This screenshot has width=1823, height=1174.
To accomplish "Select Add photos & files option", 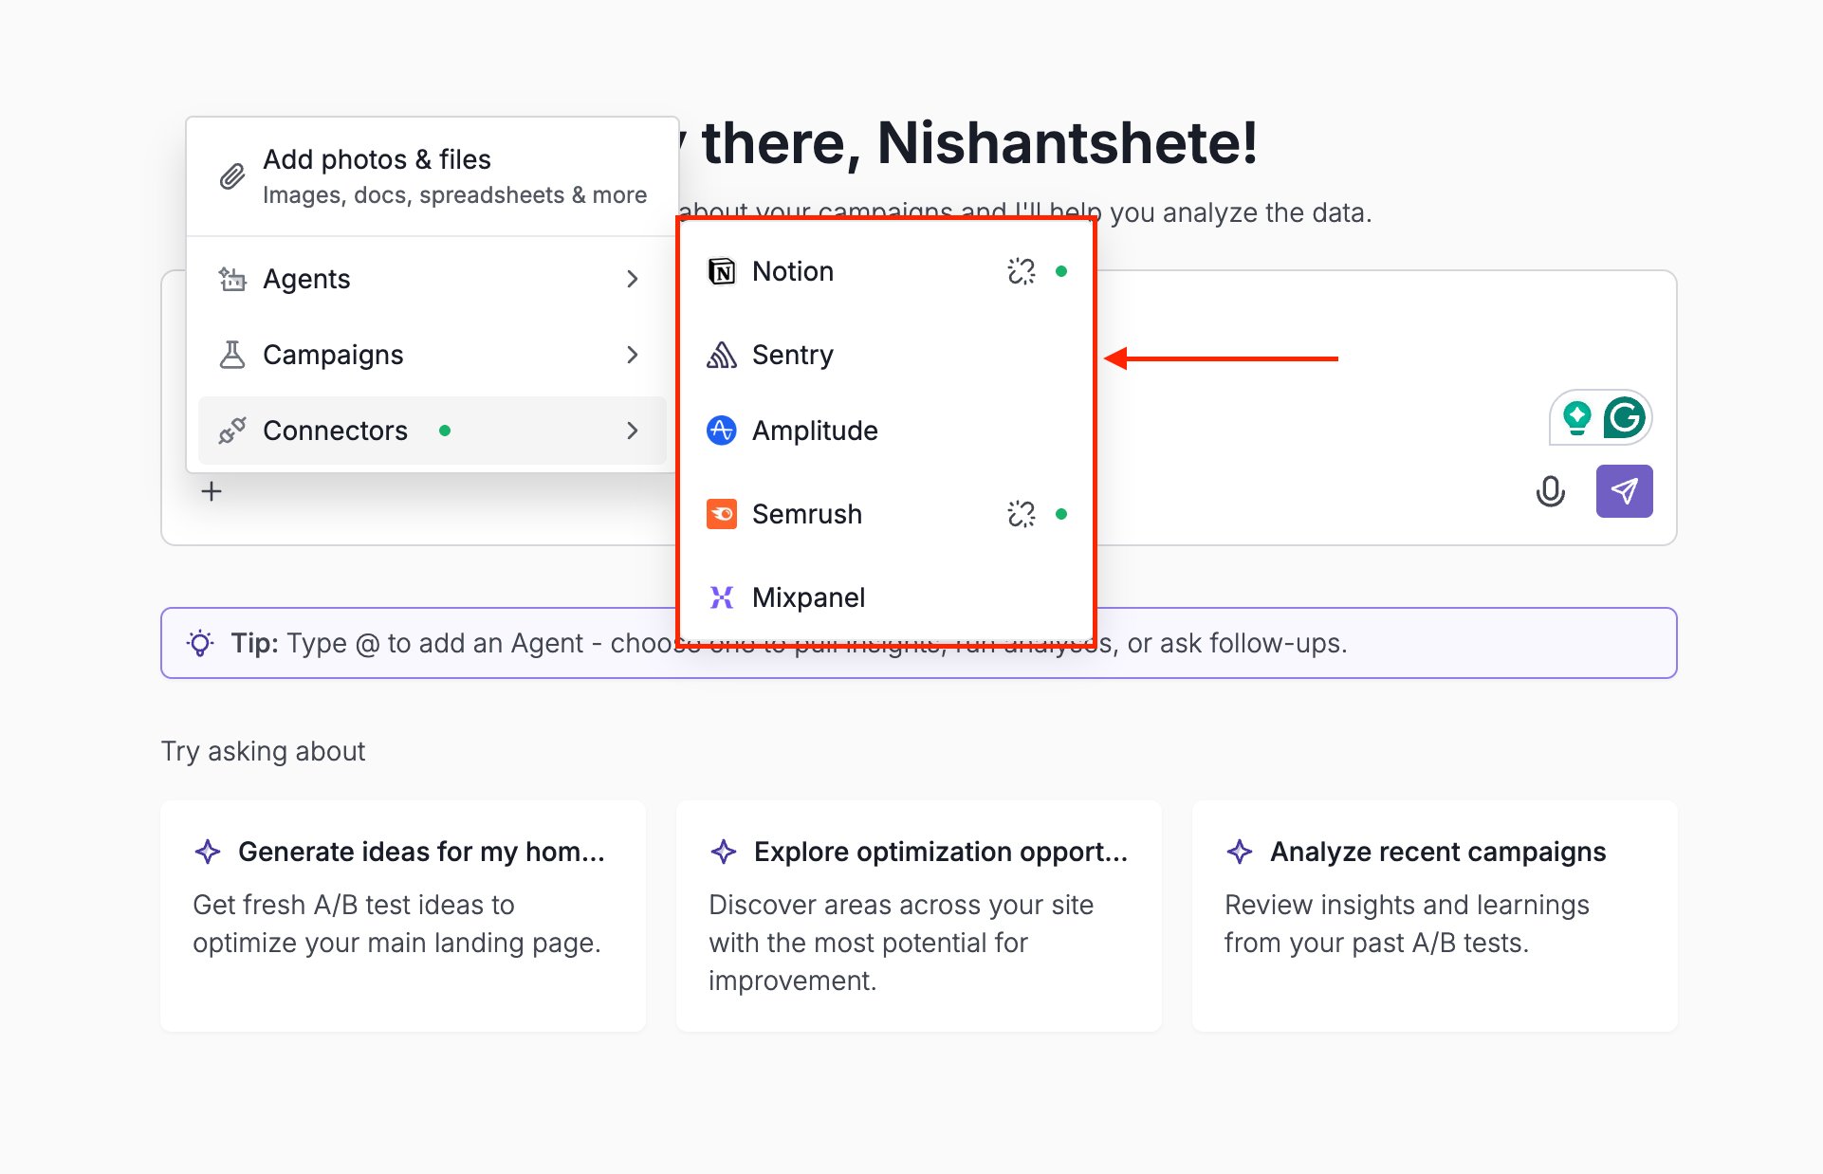I will 433,176.
